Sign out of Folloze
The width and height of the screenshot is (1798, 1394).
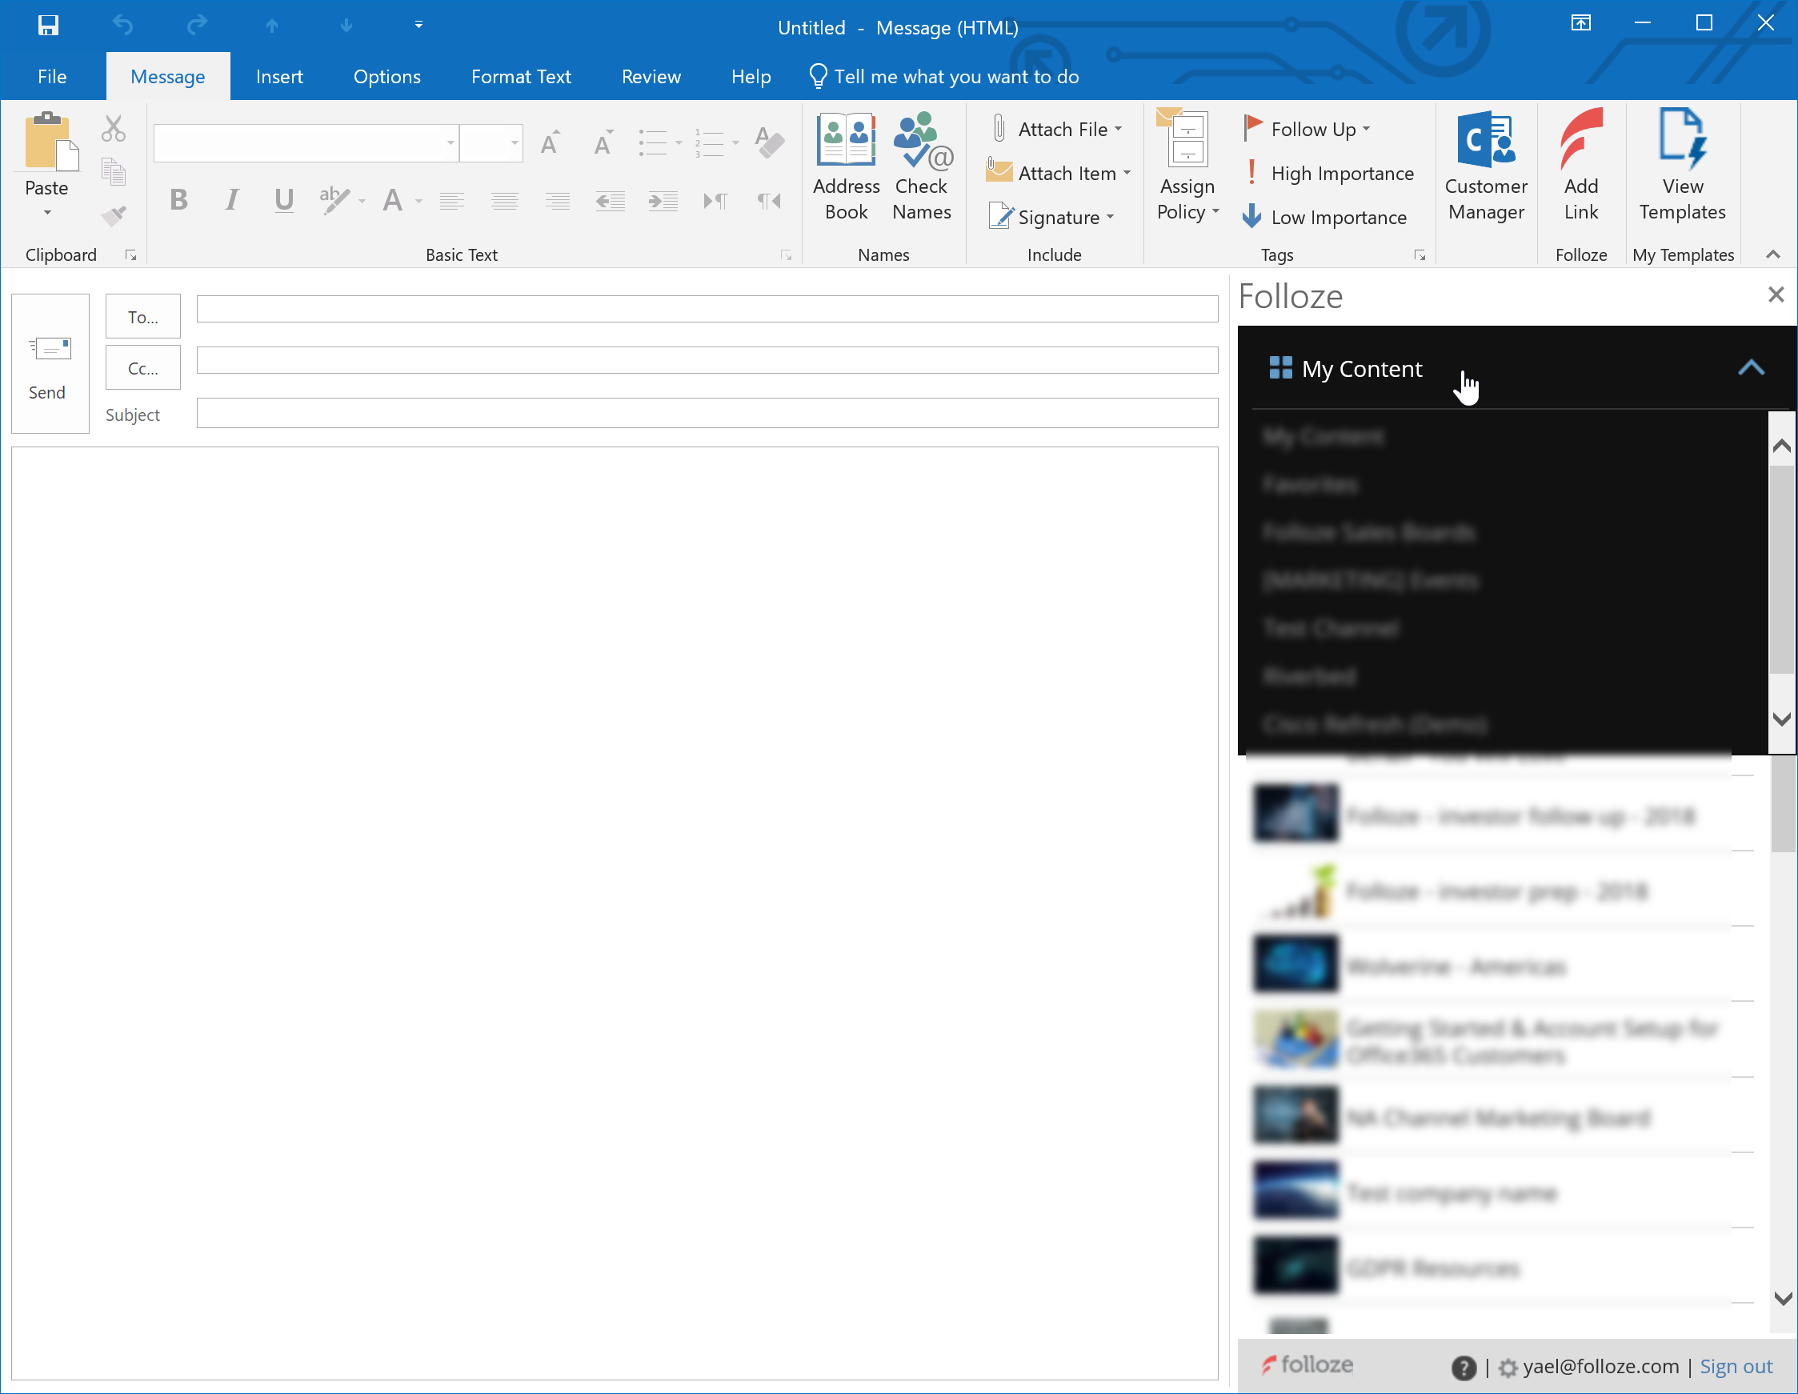pyautogui.click(x=1736, y=1365)
